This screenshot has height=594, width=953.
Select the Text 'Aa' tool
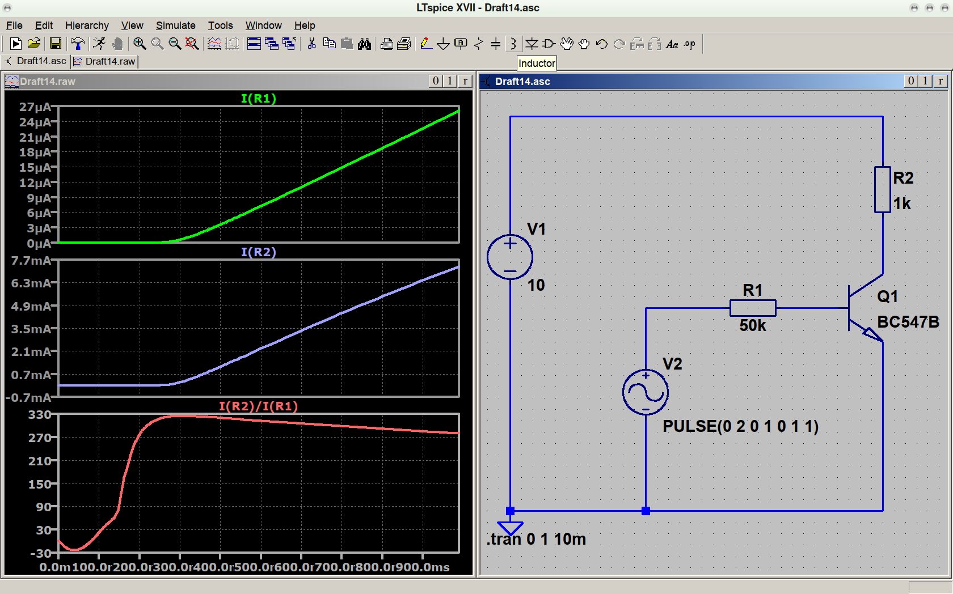(x=672, y=44)
